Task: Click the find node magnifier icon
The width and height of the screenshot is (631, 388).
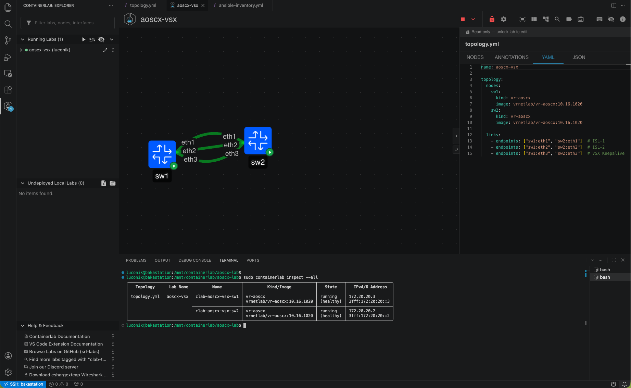Action: point(557,19)
